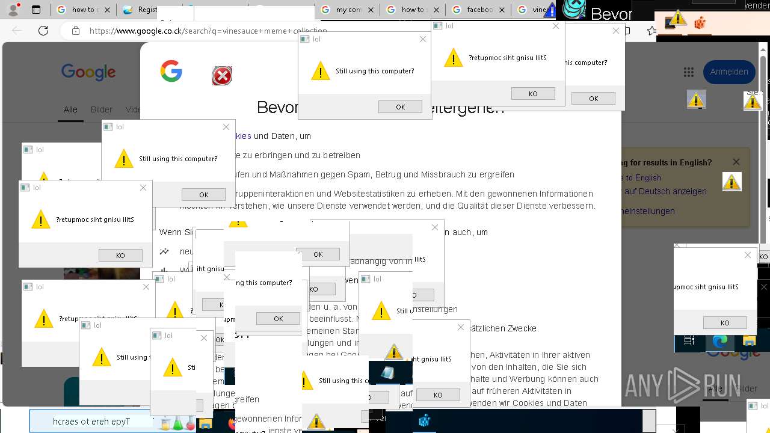The width and height of the screenshot is (770, 433).
Task: Click the mirrored 'hcraes ot ereh epyT' search box
Action: pos(113,421)
